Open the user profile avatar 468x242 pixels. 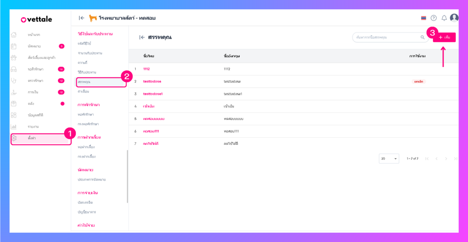click(x=454, y=18)
